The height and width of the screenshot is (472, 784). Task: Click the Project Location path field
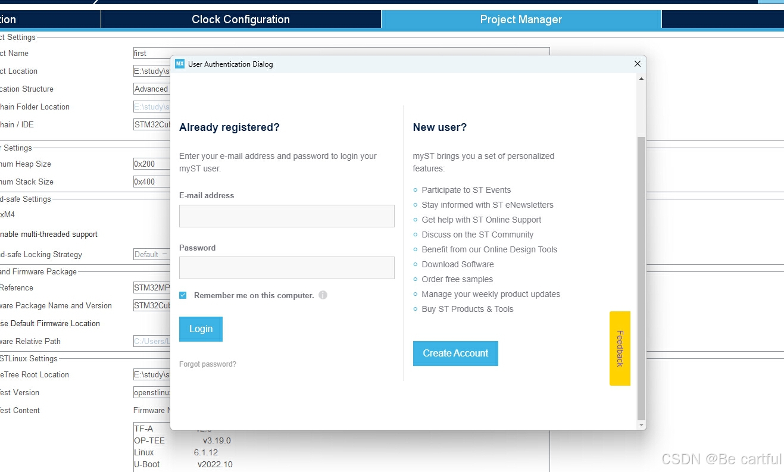tap(152, 71)
